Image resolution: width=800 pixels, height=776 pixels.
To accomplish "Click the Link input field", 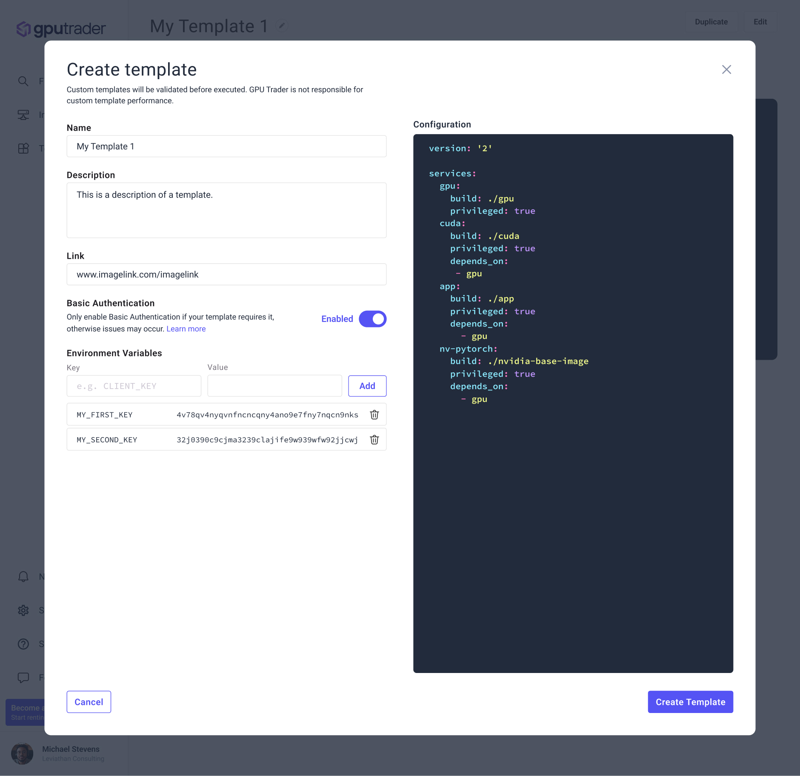I will 226,275.
